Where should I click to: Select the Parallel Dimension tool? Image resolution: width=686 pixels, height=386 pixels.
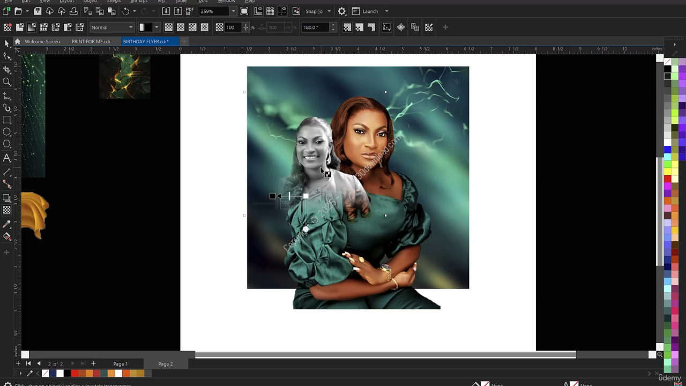click(x=6, y=172)
